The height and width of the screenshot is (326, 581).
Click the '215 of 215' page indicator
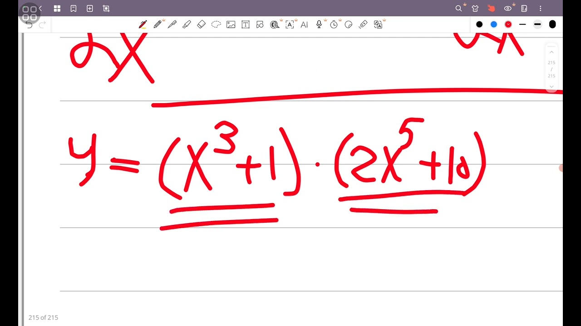point(43,317)
